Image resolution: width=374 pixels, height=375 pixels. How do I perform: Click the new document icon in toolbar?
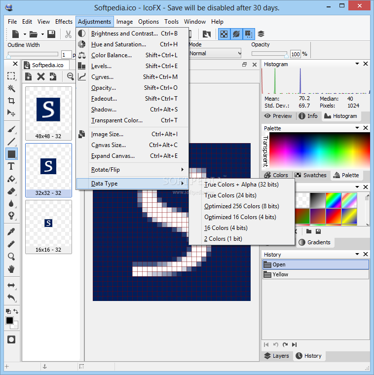pos(16,34)
